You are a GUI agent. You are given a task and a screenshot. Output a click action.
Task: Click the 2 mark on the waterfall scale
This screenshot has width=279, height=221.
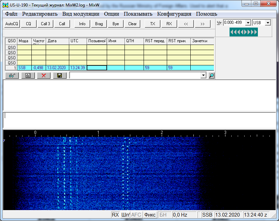[162, 132]
